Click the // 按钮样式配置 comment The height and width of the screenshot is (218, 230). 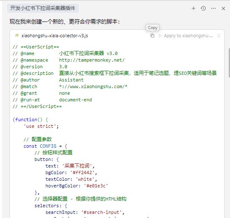[x=54, y=153]
